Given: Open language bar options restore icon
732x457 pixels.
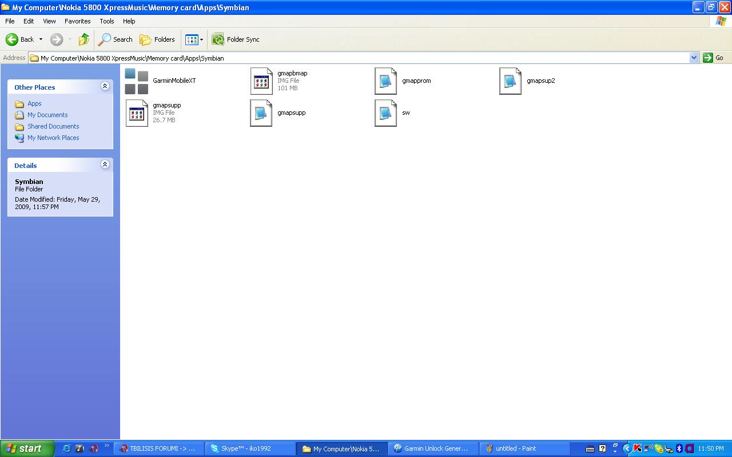Looking at the screenshot, I should point(615,446).
